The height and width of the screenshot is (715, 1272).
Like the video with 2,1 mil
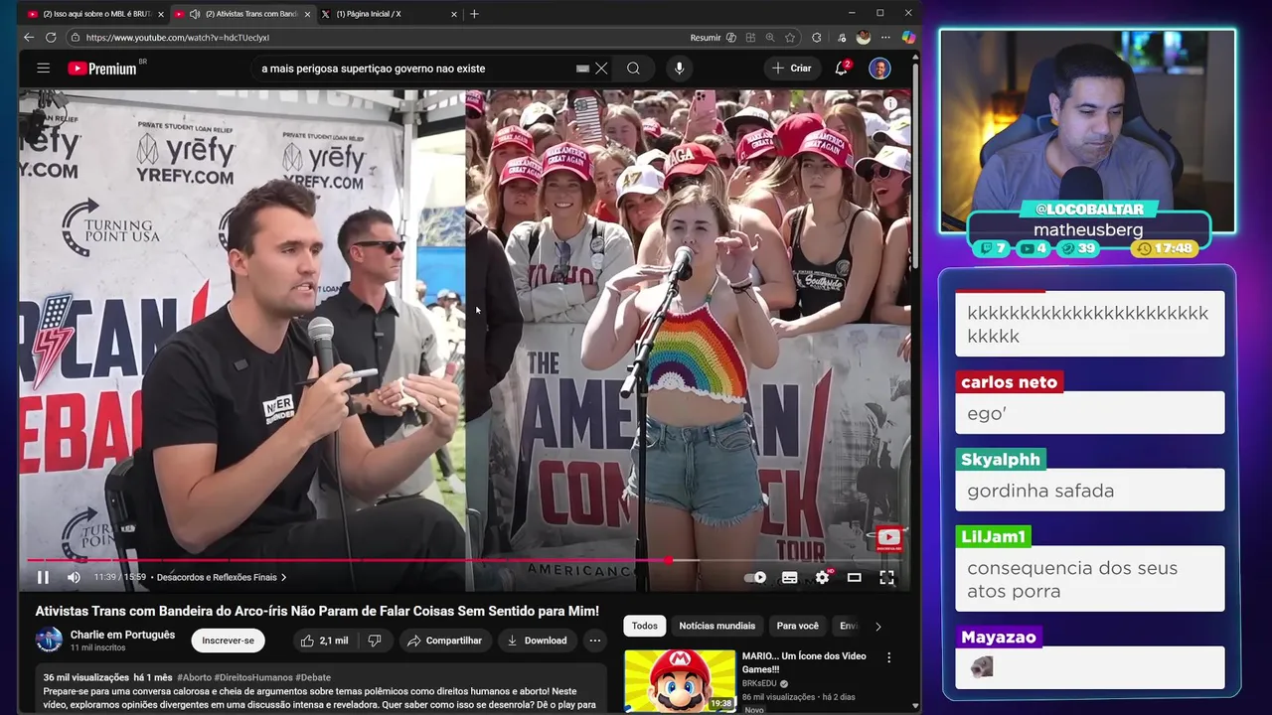tap(325, 641)
